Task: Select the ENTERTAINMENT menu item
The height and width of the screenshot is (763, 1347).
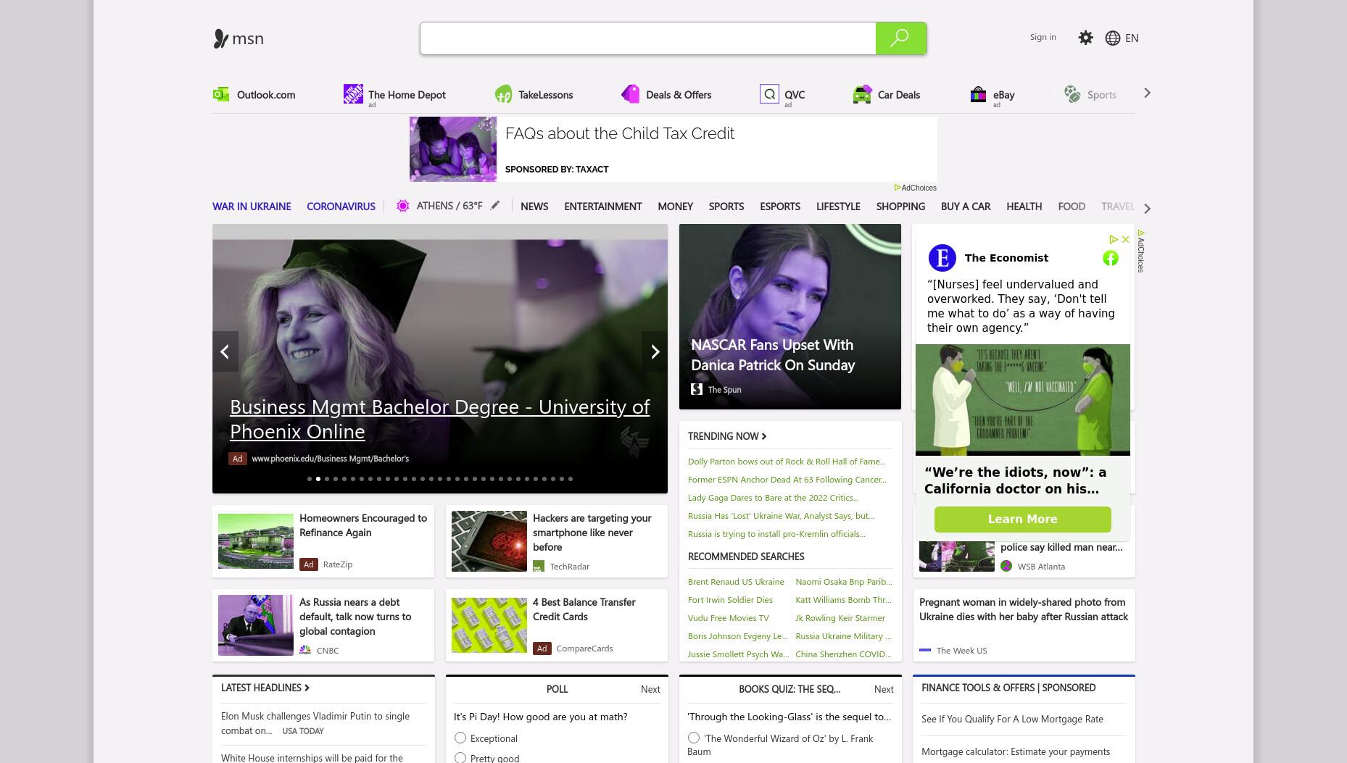Action: (x=602, y=207)
